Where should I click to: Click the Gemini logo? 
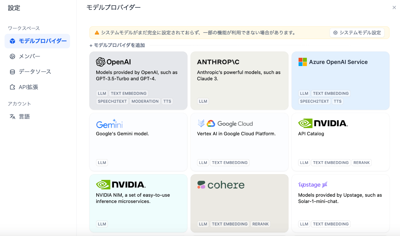tap(109, 124)
